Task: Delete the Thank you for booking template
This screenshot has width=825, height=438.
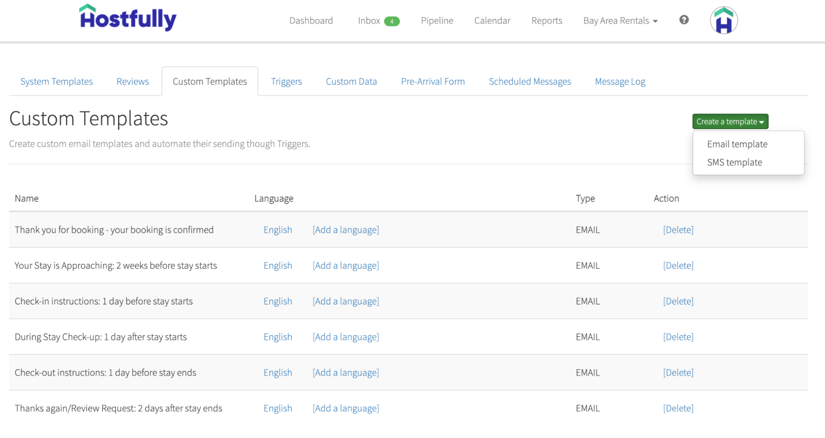Action: [x=678, y=230]
